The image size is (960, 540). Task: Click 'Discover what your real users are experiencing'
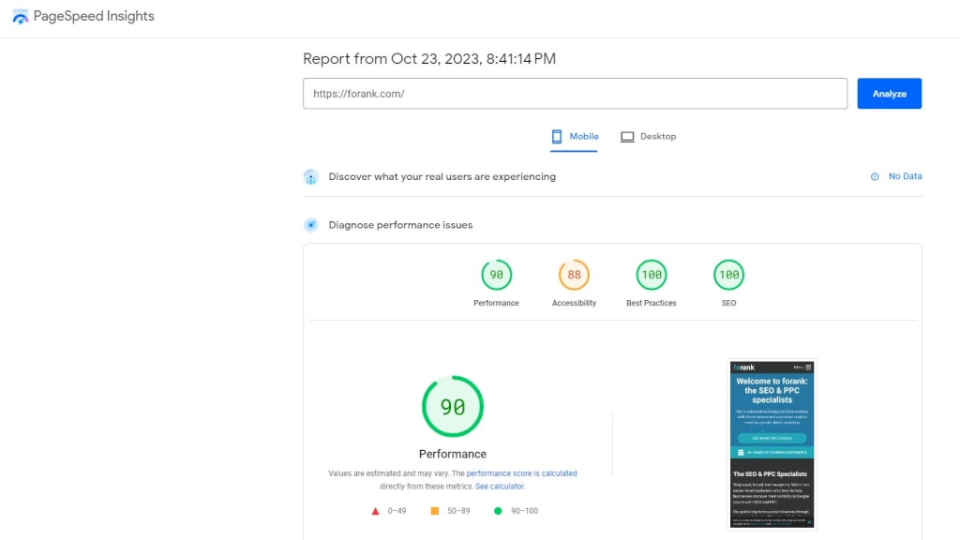pos(442,177)
